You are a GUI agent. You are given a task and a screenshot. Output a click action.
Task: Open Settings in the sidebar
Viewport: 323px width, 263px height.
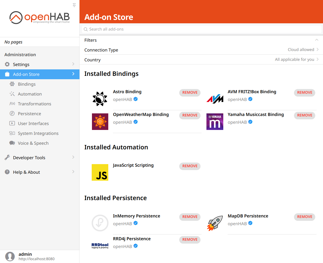40,64
